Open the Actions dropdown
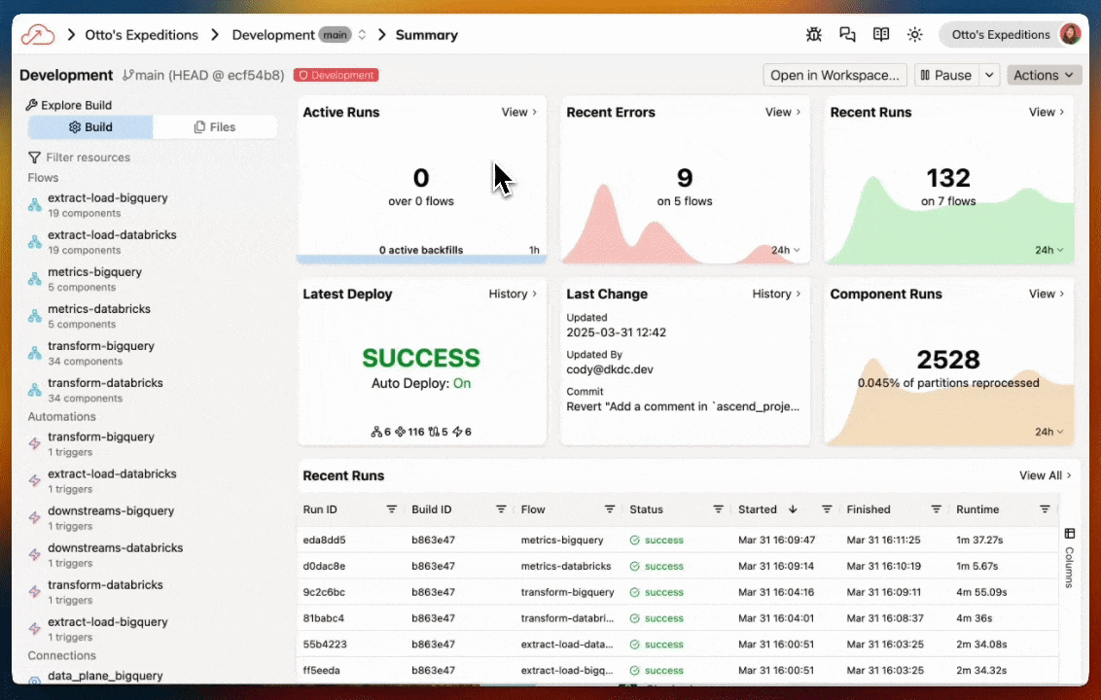The width and height of the screenshot is (1101, 700). coord(1044,75)
